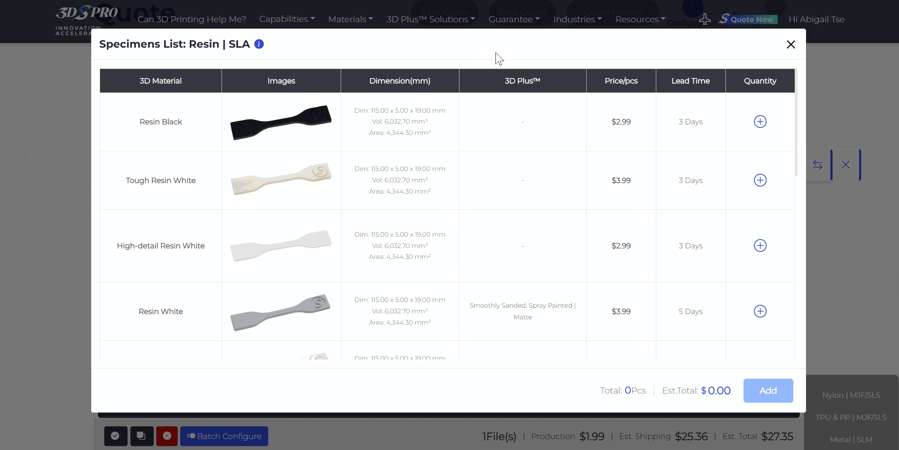Expand the Guarantee menu
The image size is (899, 450).
[514, 19]
